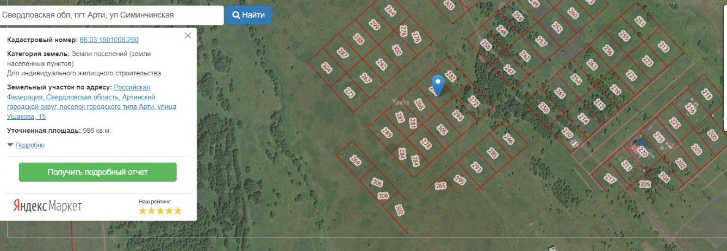Select parcel labeled 200 on map
This screenshot has width=727, height=251.
click(x=712, y=135)
